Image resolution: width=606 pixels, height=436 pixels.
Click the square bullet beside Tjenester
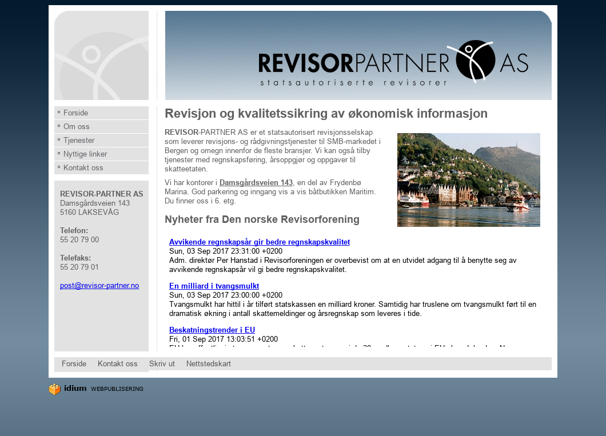pyautogui.click(x=58, y=139)
